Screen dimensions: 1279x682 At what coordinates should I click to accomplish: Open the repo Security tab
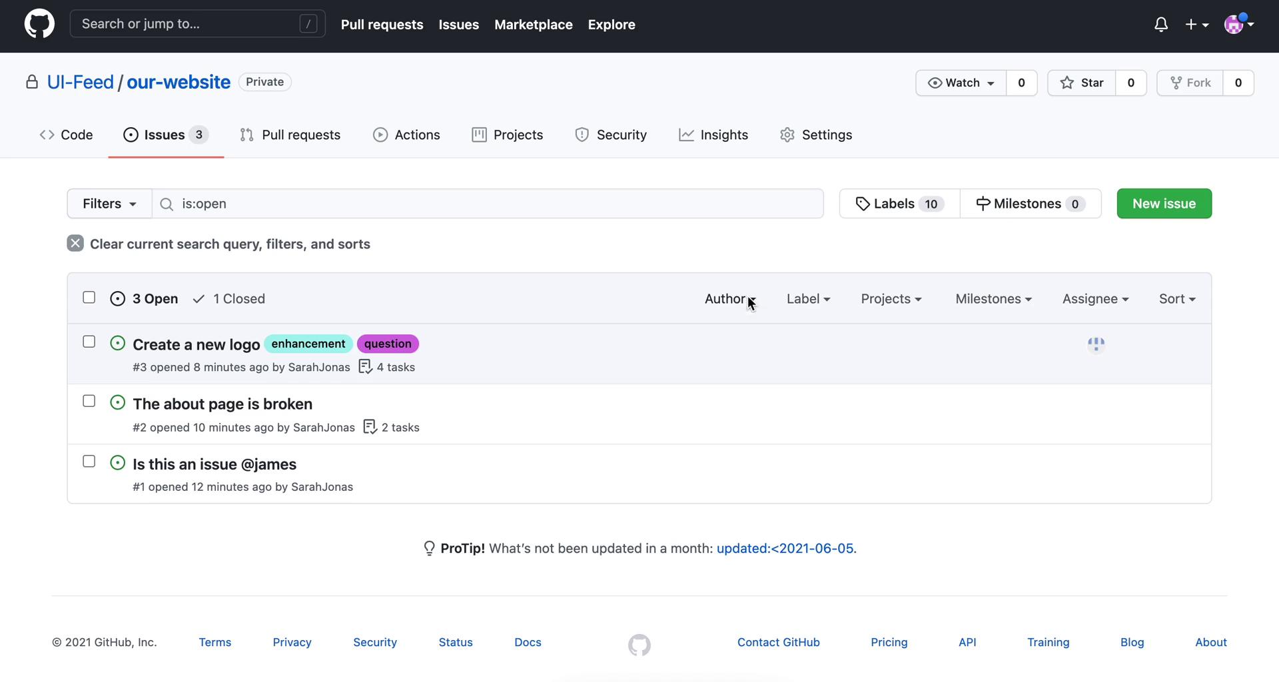(x=611, y=135)
